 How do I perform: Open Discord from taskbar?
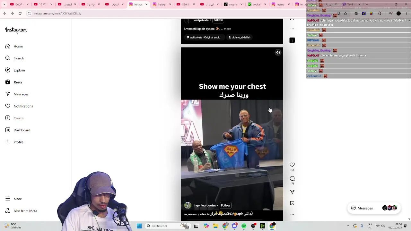pyautogui.click(x=234, y=226)
